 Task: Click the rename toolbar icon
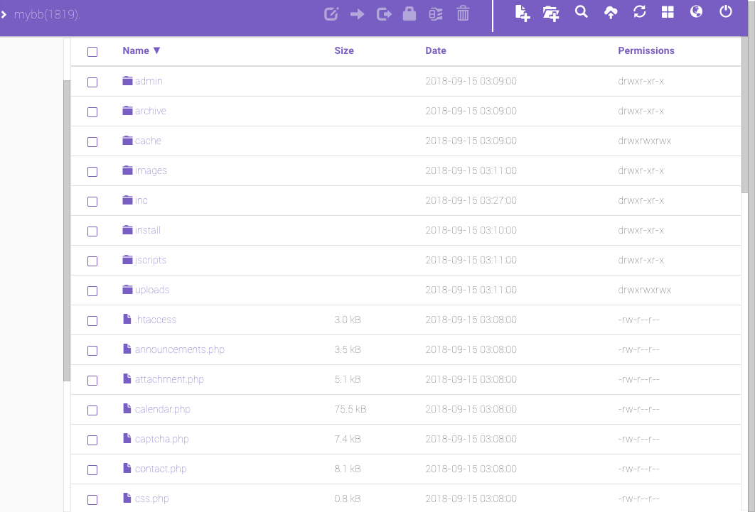pos(436,14)
